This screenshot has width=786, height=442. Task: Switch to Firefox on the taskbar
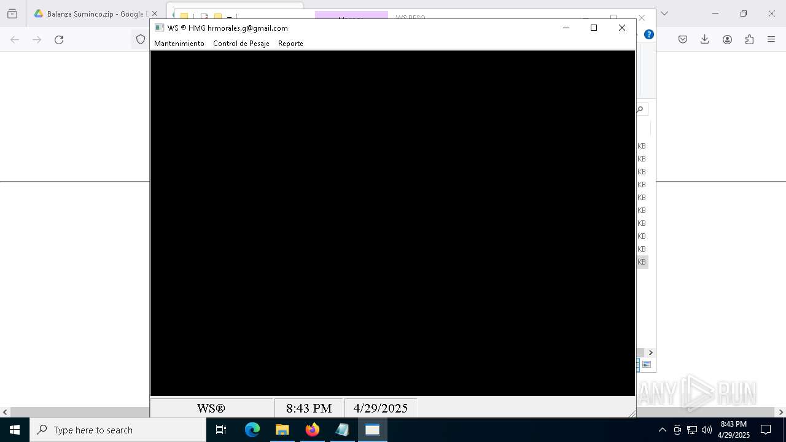(x=313, y=430)
